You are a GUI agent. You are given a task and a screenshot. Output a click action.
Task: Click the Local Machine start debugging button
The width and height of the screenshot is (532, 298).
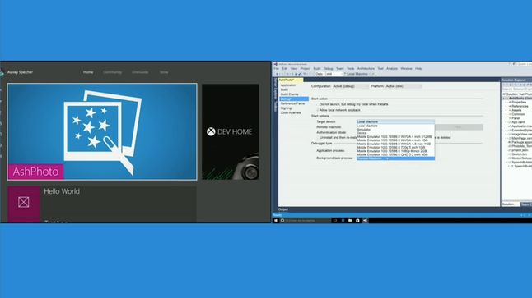[x=357, y=74]
